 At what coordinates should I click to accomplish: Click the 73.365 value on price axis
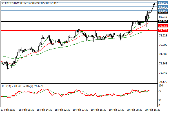click(163, 64)
